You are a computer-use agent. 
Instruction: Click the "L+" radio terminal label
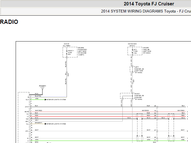pyautogui.click(x=28, y=117)
